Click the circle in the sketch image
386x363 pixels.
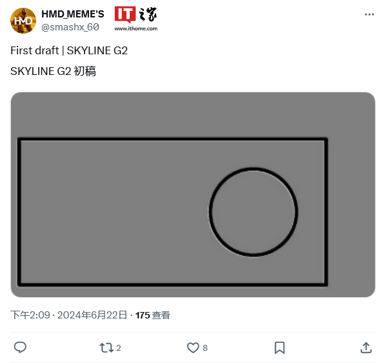click(x=253, y=212)
